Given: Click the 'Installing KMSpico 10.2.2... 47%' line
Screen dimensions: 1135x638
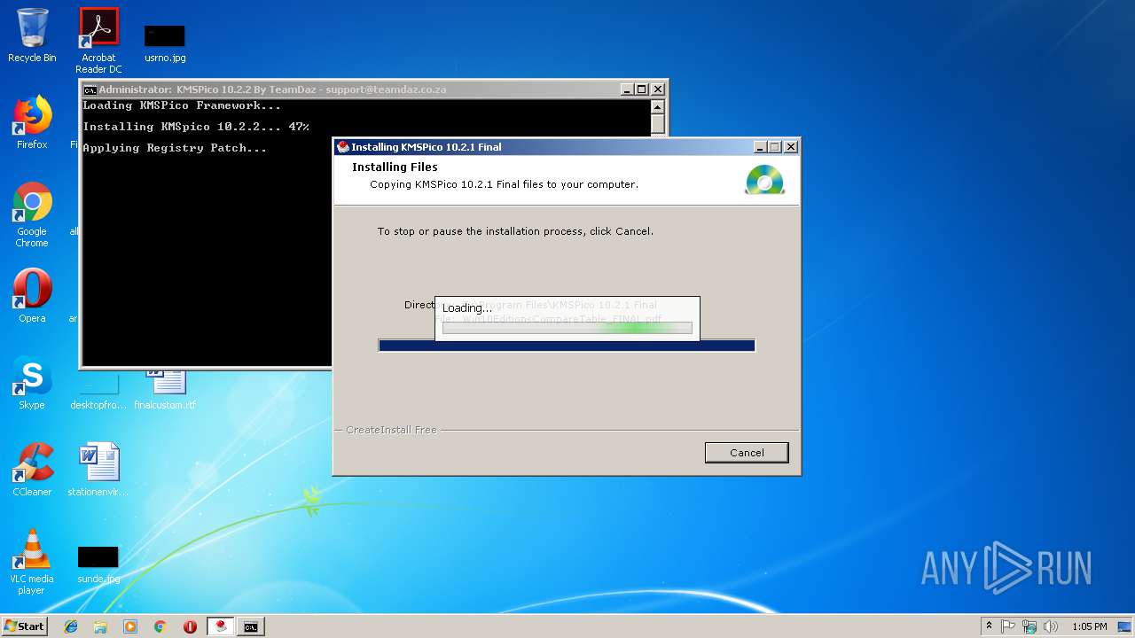Looking at the screenshot, I should pos(196,127).
